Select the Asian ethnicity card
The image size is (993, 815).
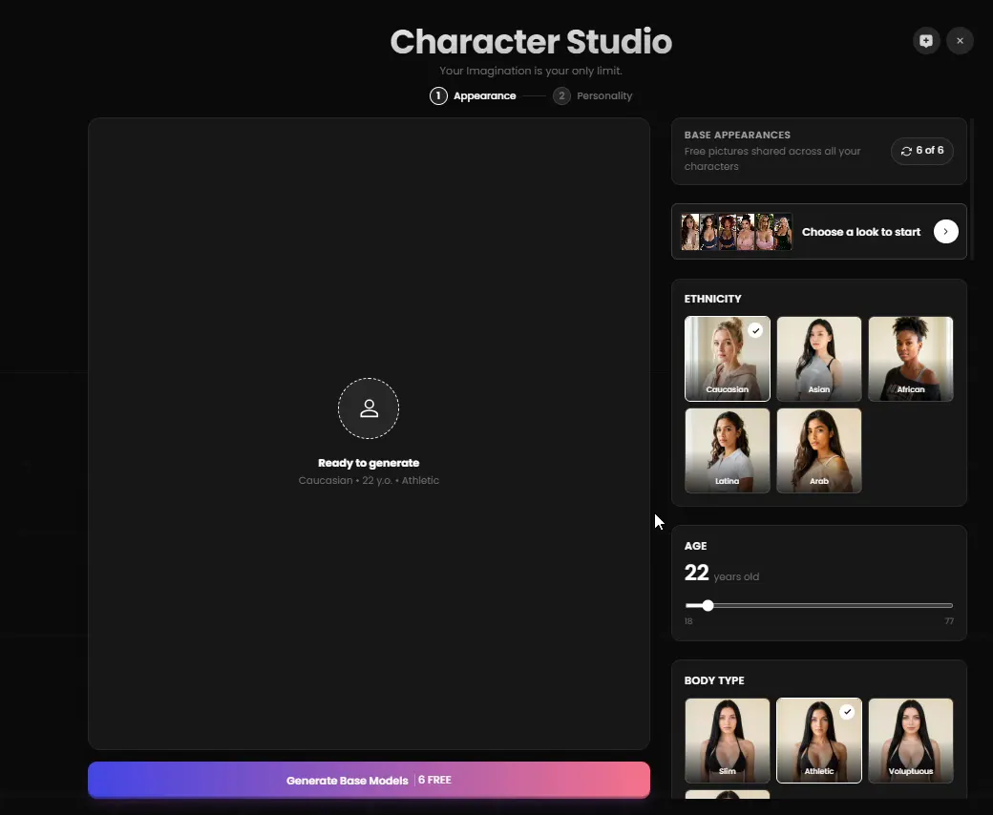point(819,359)
